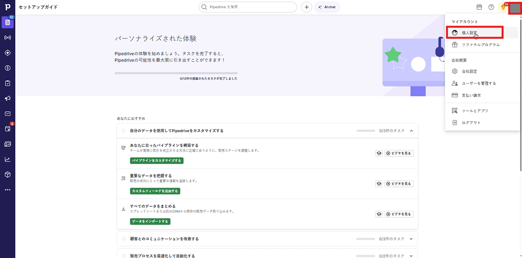Open the Projects clipboard sidebar icon
The height and width of the screenshot is (258, 522).
tap(7, 84)
